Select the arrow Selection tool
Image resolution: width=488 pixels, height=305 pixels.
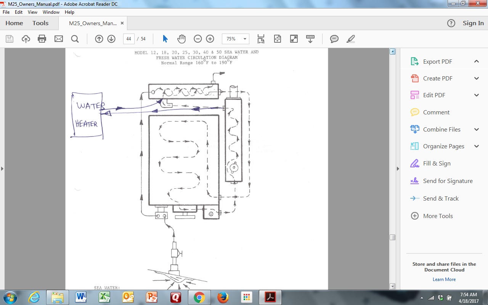pos(165,39)
